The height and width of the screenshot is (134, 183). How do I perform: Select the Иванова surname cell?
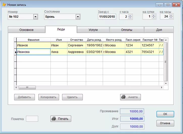pyautogui.click(x=34, y=52)
